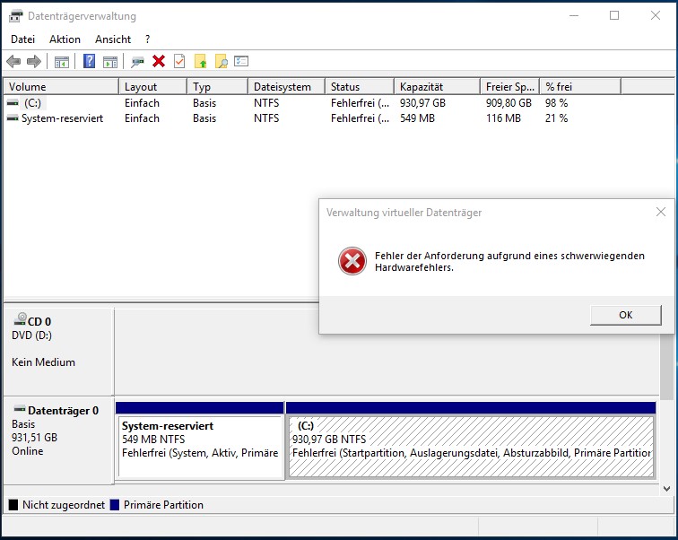
Task: Click the black Nicht zugeordnet legend swatch
Action: pyautogui.click(x=13, y=504)
